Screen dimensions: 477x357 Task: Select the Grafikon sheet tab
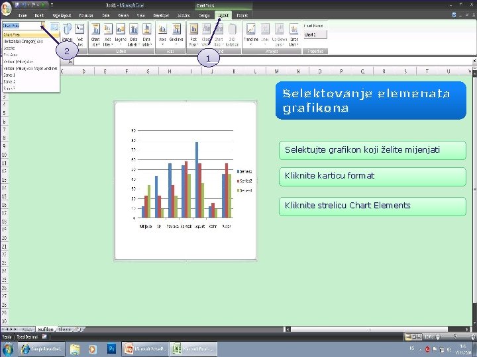coord(46,329)
